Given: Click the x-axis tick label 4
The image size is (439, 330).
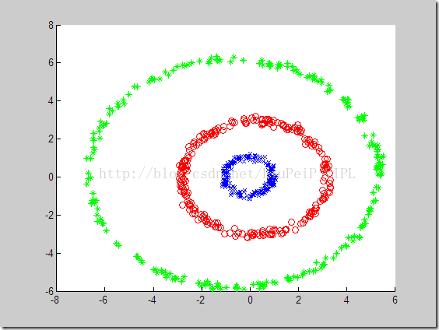Looking at the screenshot, I should [x=346, y=300].
